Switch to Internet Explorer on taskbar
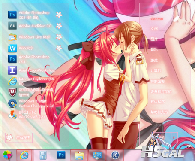 point(24,155)
